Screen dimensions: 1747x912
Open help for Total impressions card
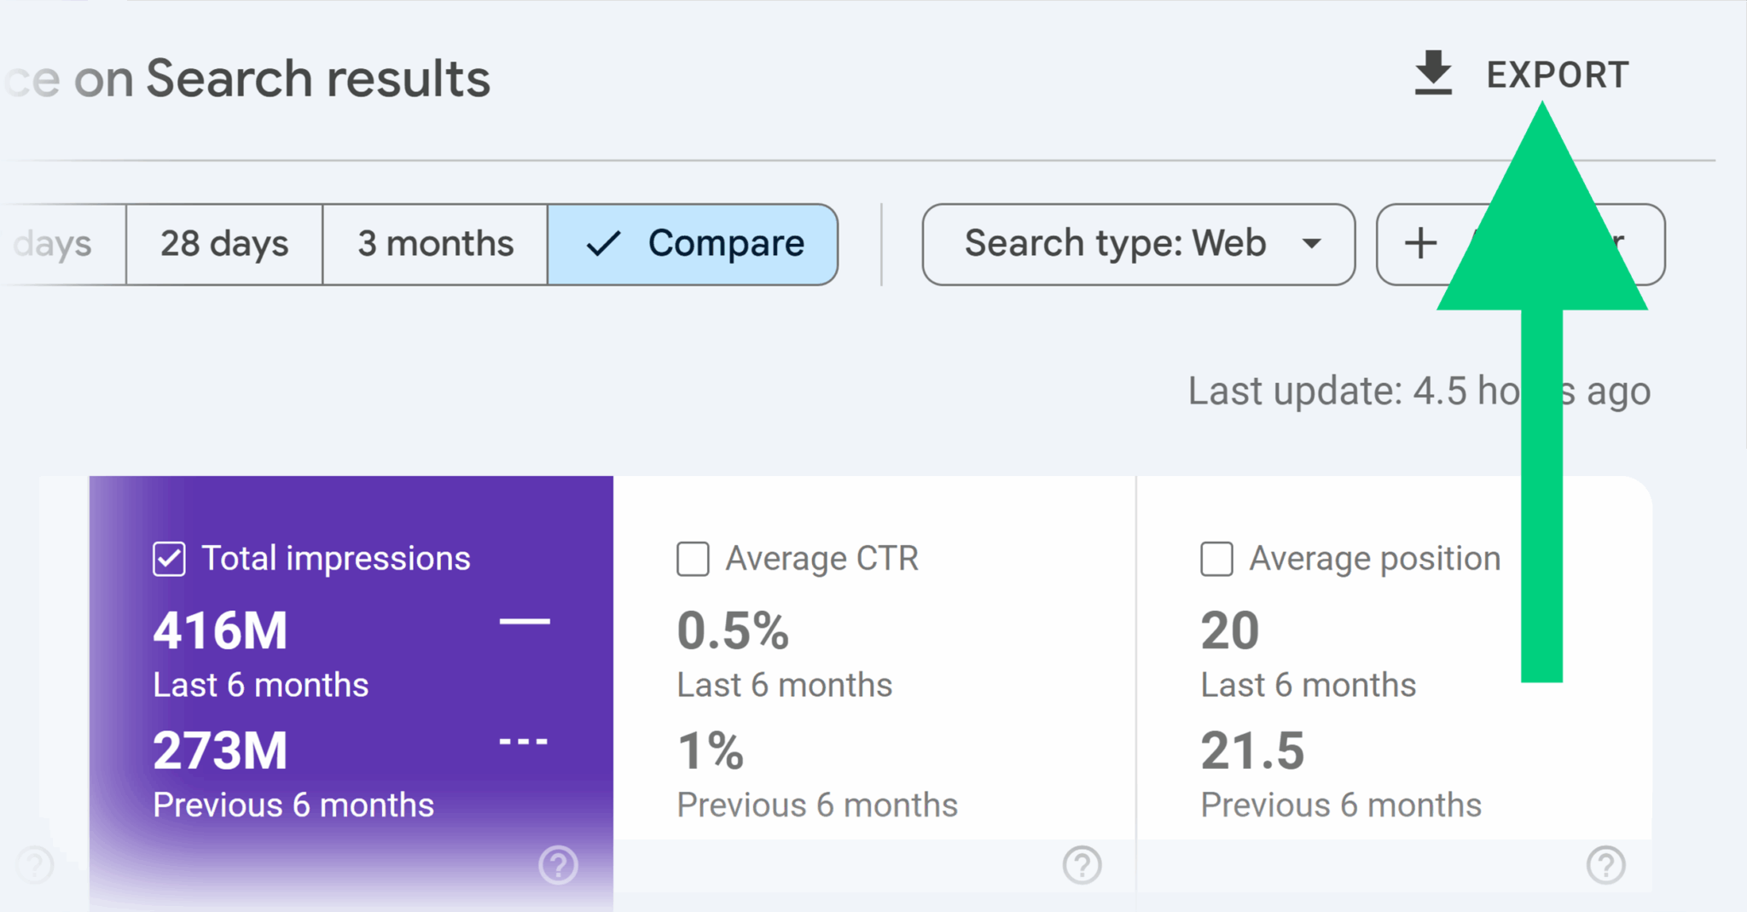[x=559, y=865]
